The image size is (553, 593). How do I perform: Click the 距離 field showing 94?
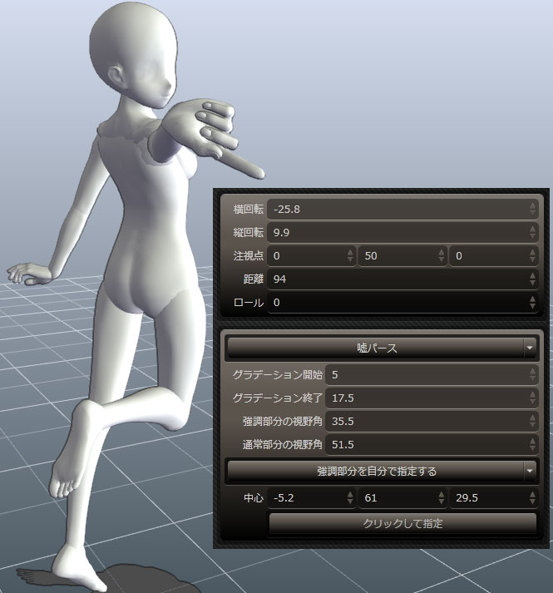[397, 279]
